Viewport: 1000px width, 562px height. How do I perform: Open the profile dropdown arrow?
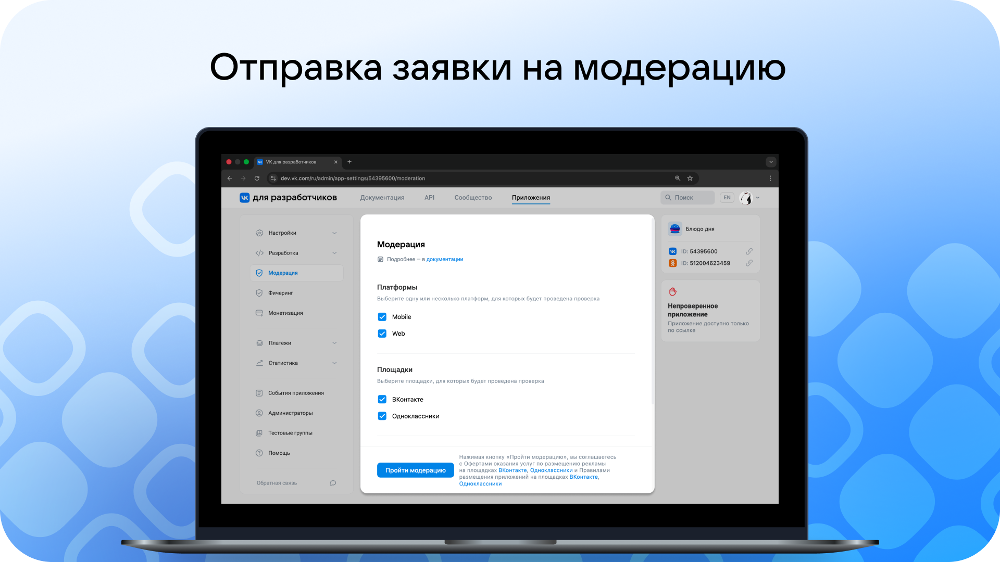click(x=758, y=198)
